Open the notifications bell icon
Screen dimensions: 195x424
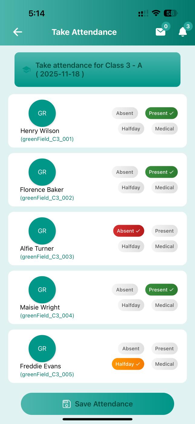(x=182, y=32)
